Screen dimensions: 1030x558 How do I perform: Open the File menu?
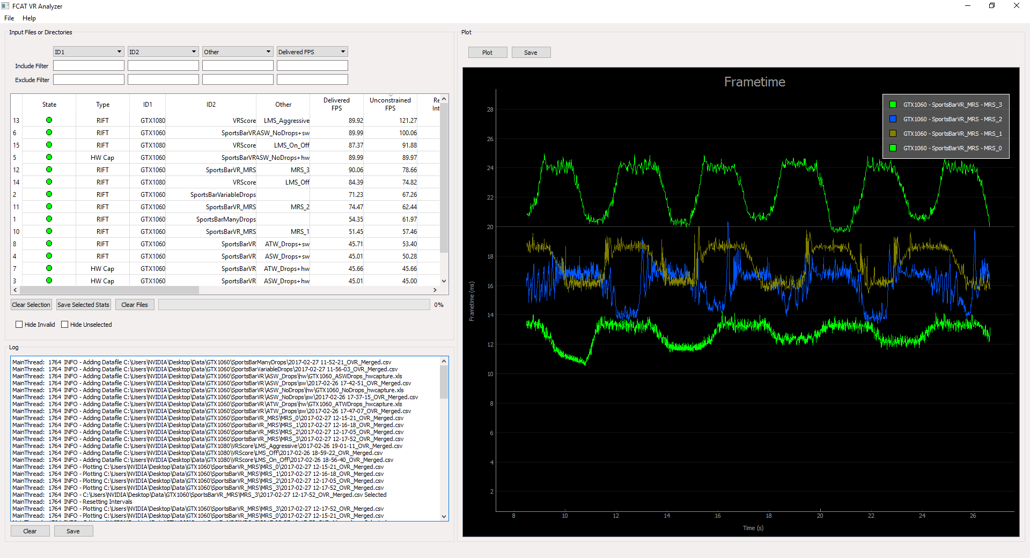pos(9,18)
